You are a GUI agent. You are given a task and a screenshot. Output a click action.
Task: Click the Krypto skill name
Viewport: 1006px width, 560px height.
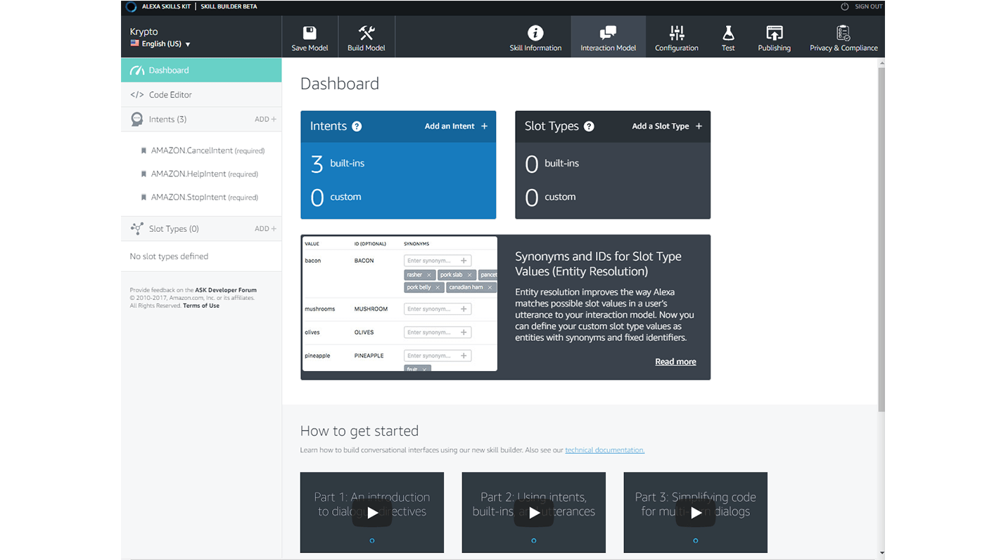point(144,32)
